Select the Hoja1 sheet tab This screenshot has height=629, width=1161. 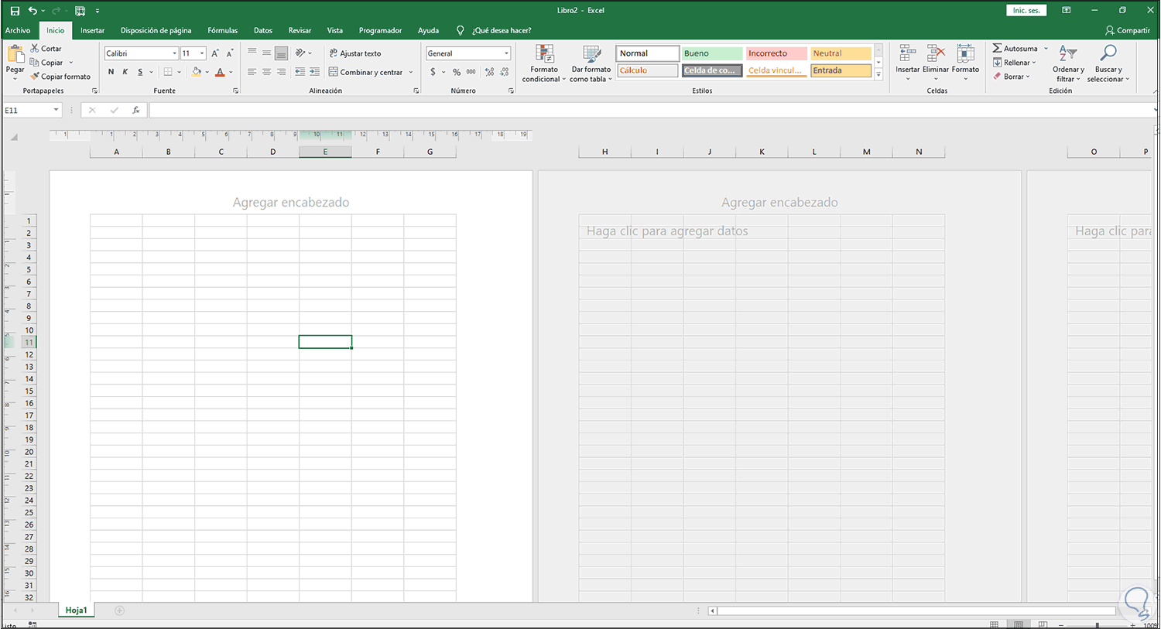(76, 610)
